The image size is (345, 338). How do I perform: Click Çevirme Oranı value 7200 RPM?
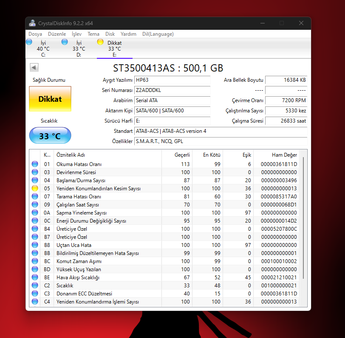coord(286,100)
